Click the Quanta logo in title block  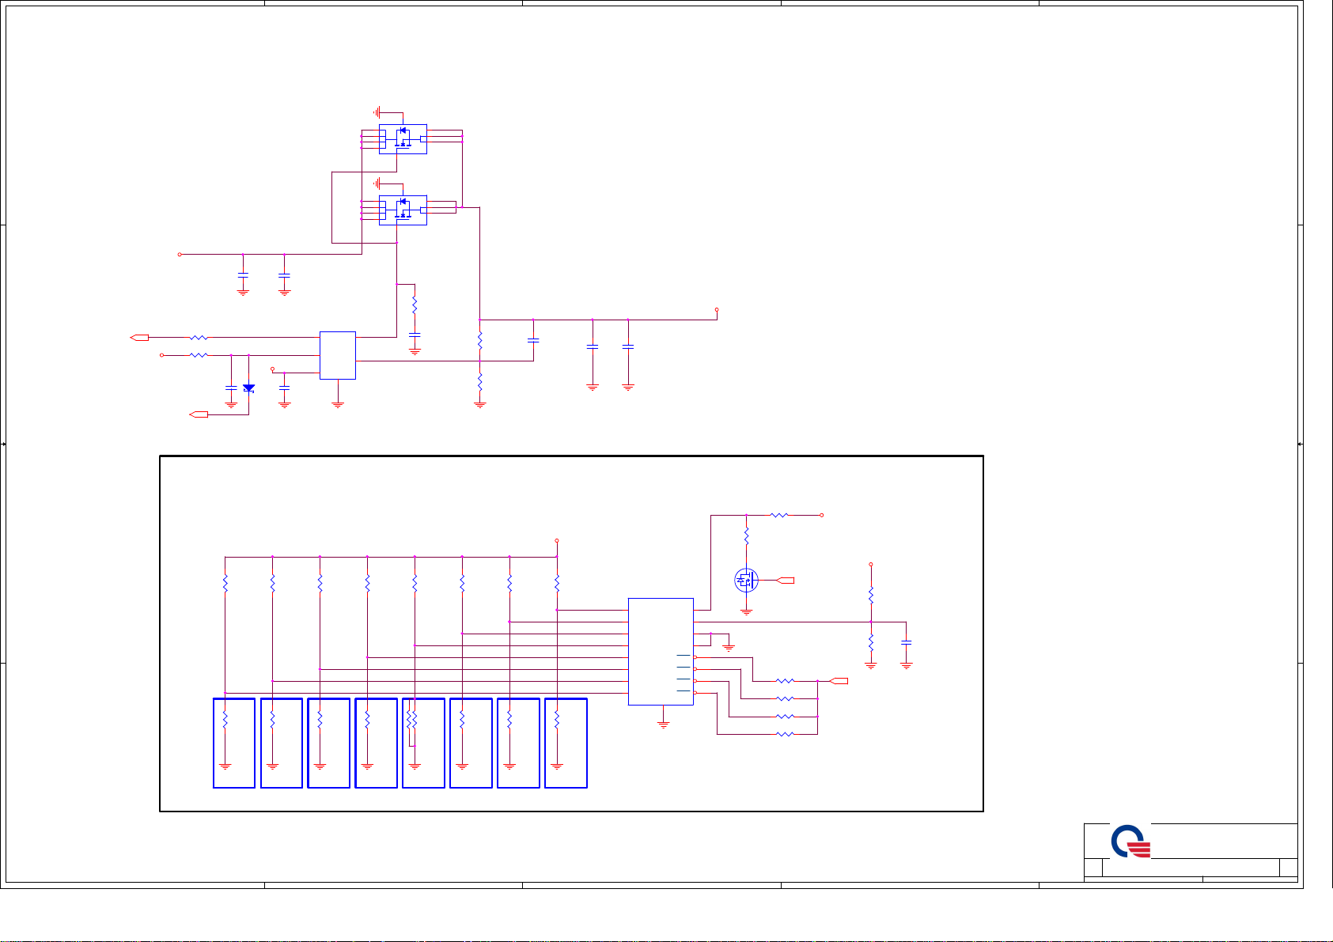[x=1130, y=842]
